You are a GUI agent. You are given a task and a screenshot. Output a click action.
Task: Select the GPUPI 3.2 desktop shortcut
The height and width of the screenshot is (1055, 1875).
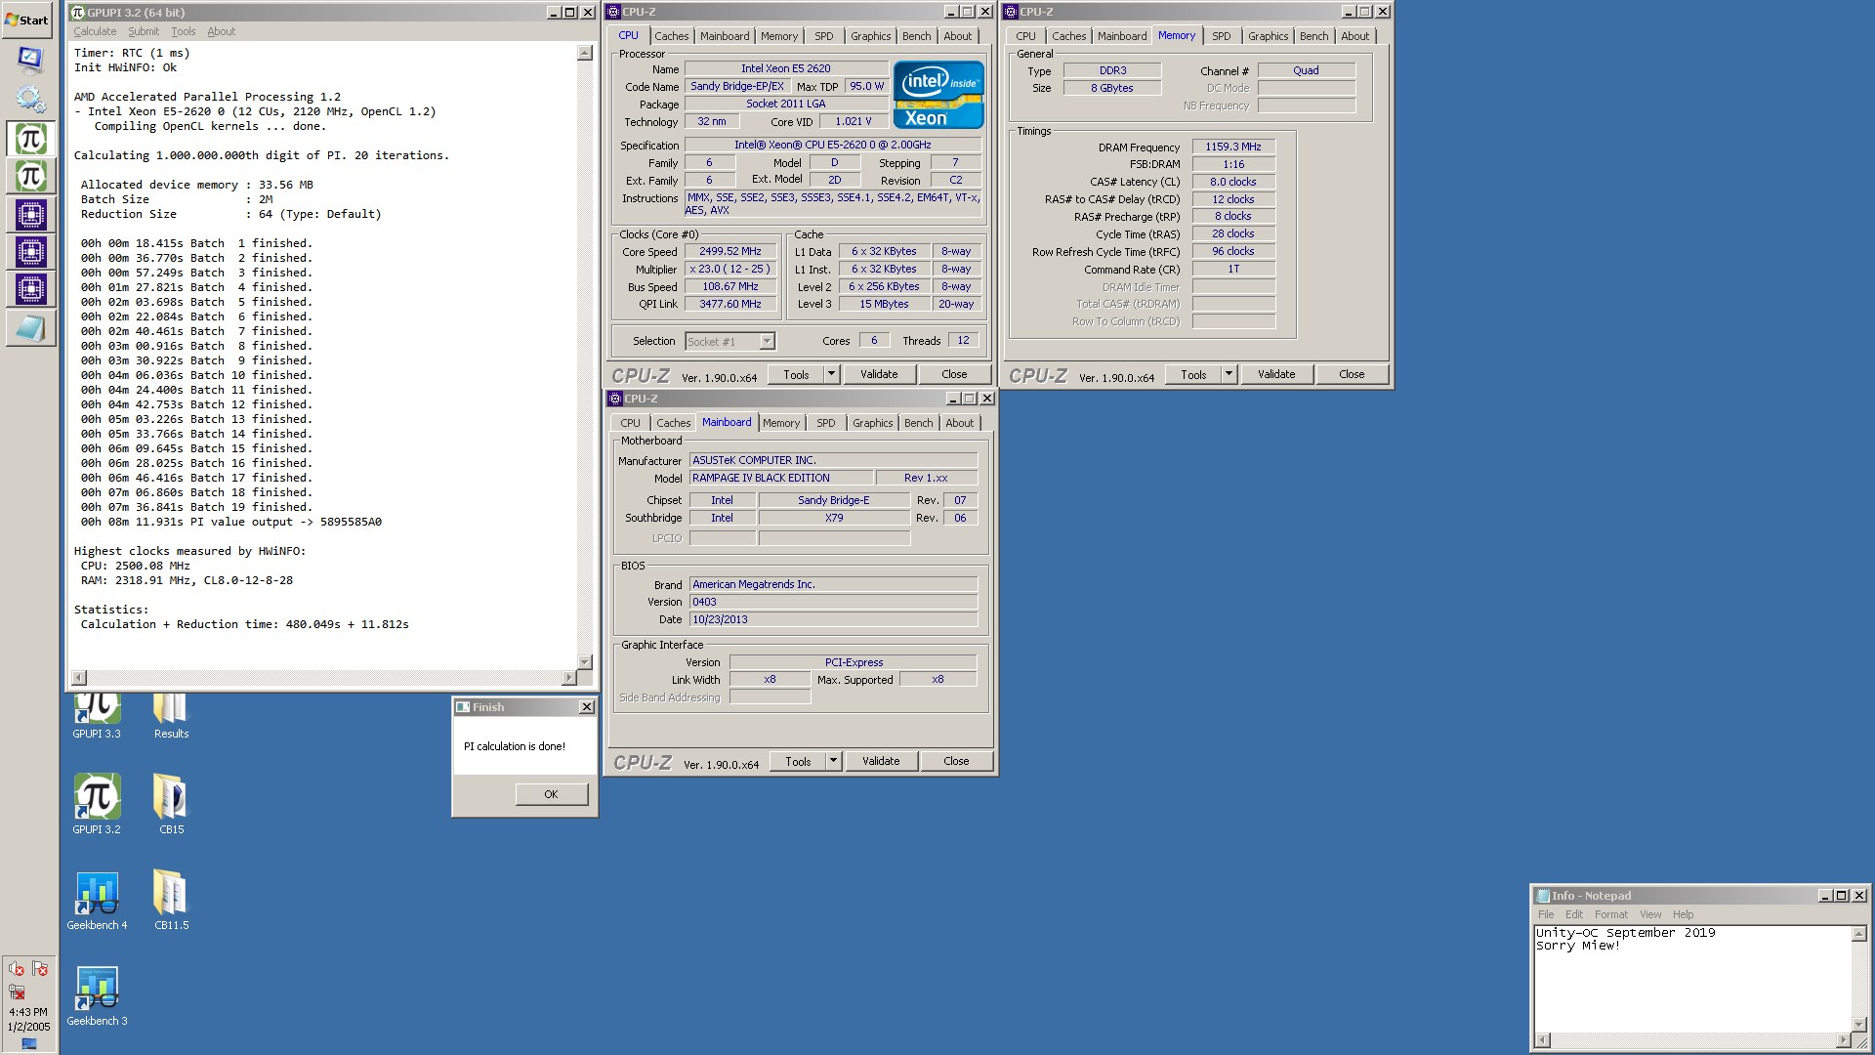97,804
